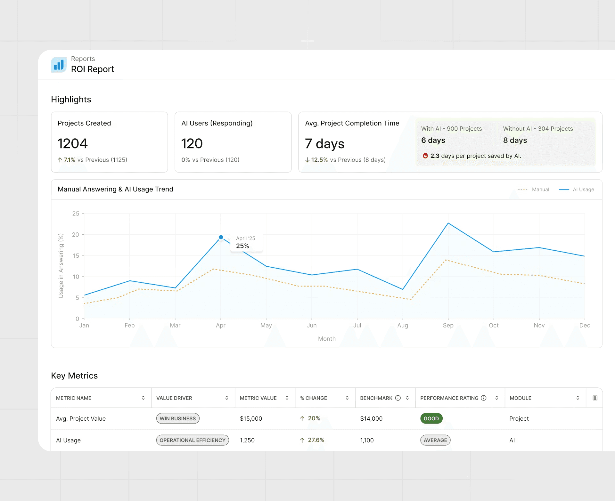This screenshot has height=501, width=615.
Task: Click the Reports breadcrumb label
Action: (x=83, y=59)
